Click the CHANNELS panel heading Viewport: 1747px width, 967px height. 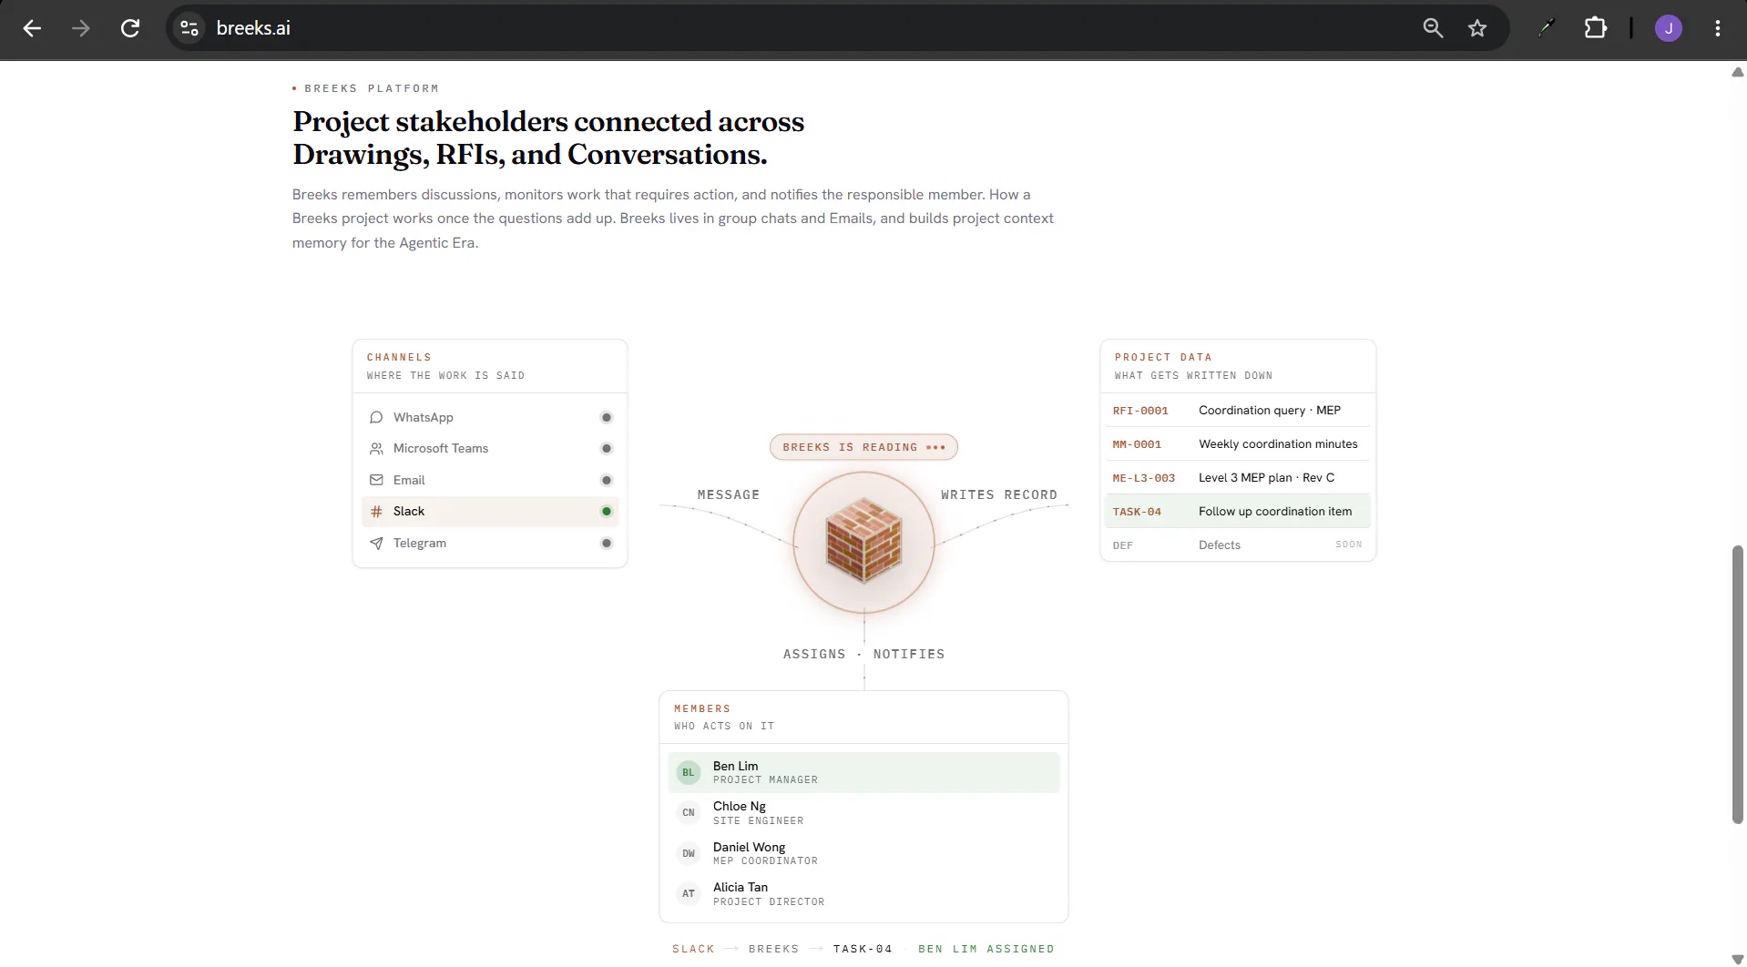pyautogui.click(x=399, y=358)
